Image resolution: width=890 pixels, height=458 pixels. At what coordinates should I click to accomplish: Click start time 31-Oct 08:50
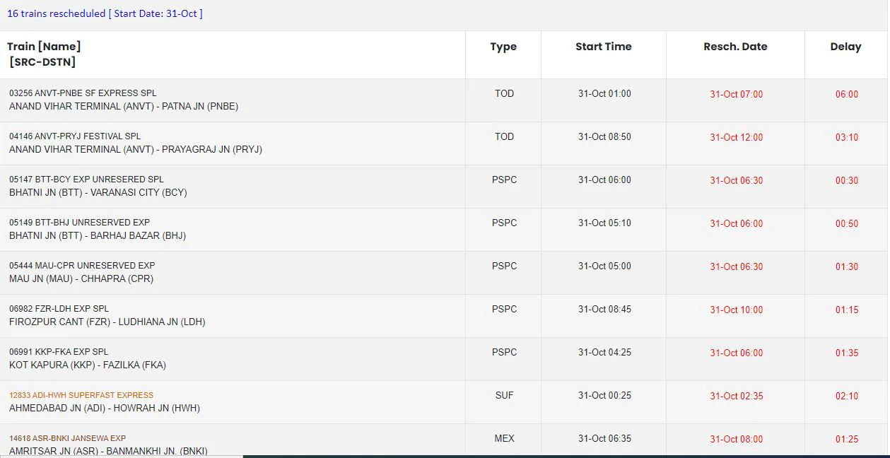604,136
